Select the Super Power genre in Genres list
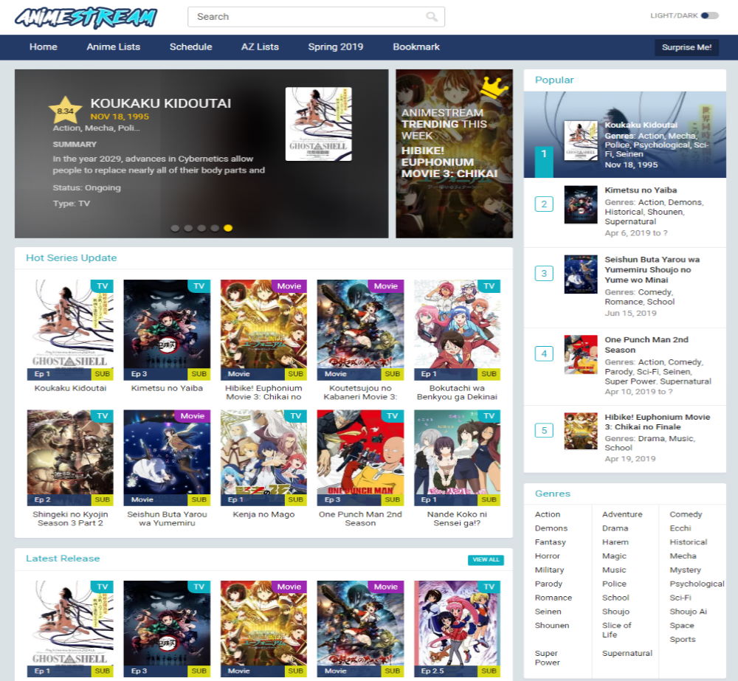Image resolution: width=738 pixels, height=681 pixels. click(x=548, y=657)
